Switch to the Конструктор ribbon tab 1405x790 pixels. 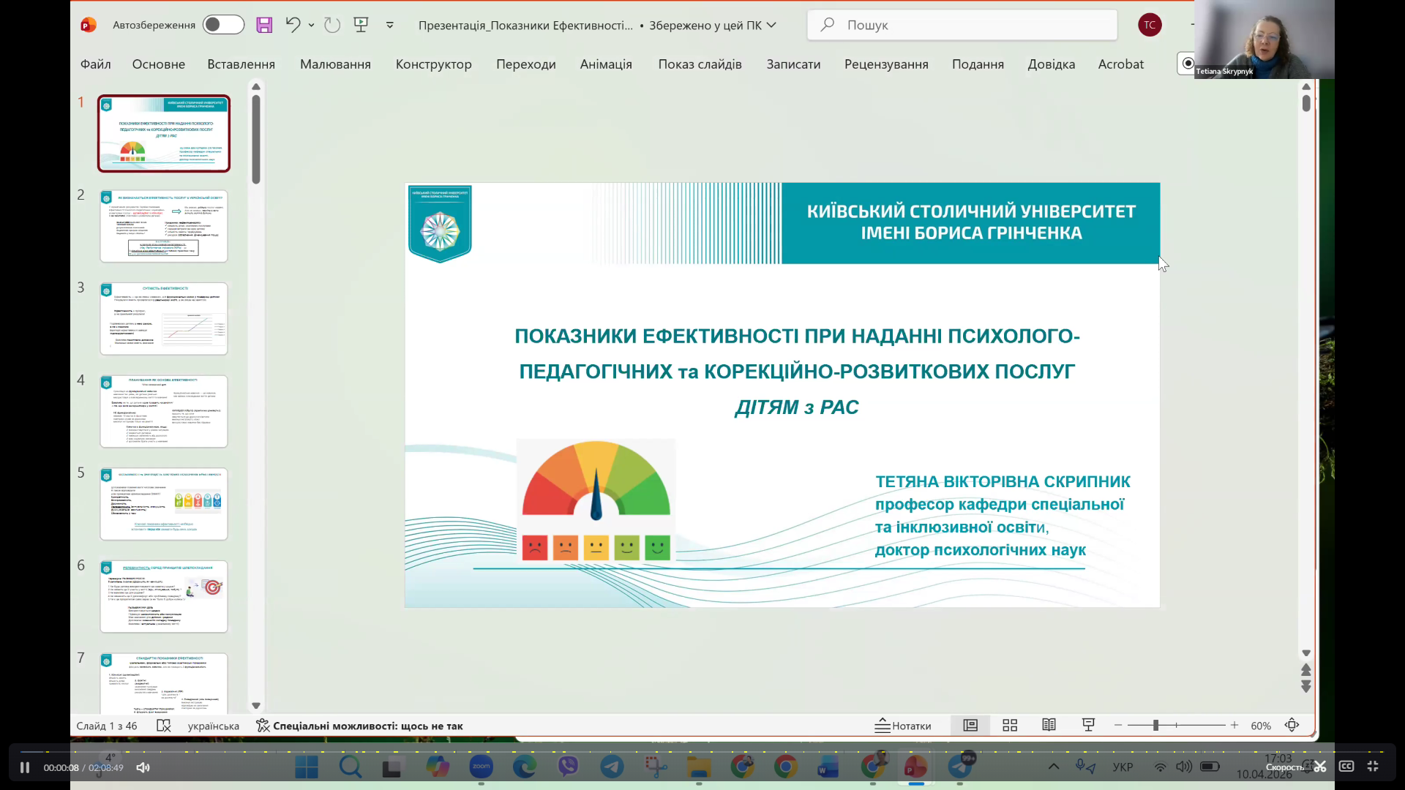click(433, 64)
